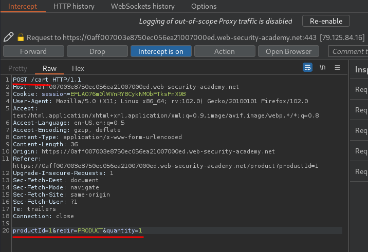Click the Content-Type header line
Viewport: 368px width, 252px height.
click(98, 137)
